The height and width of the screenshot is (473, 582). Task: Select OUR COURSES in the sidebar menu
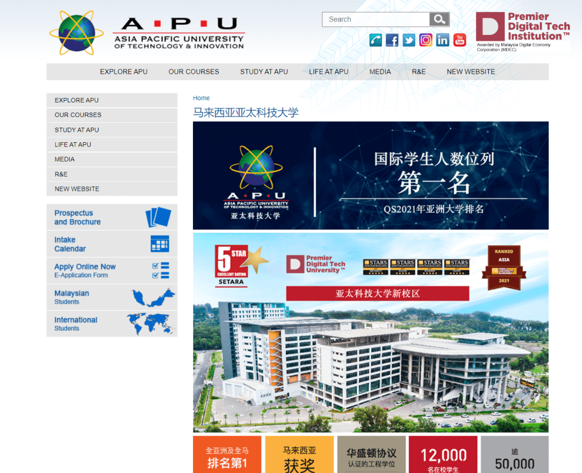(112, 115)
